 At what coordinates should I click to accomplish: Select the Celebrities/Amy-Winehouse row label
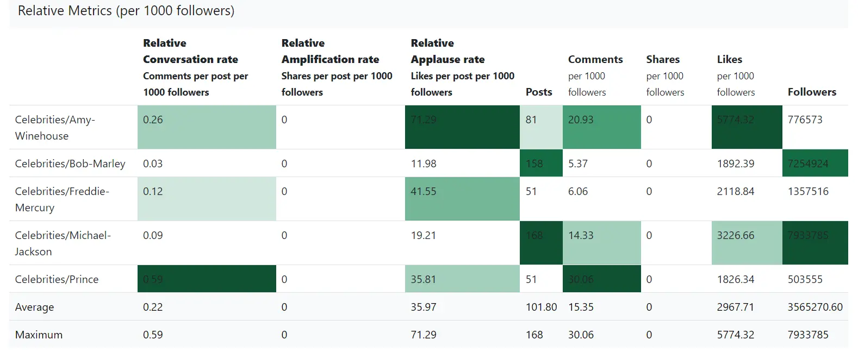point(55,128)
